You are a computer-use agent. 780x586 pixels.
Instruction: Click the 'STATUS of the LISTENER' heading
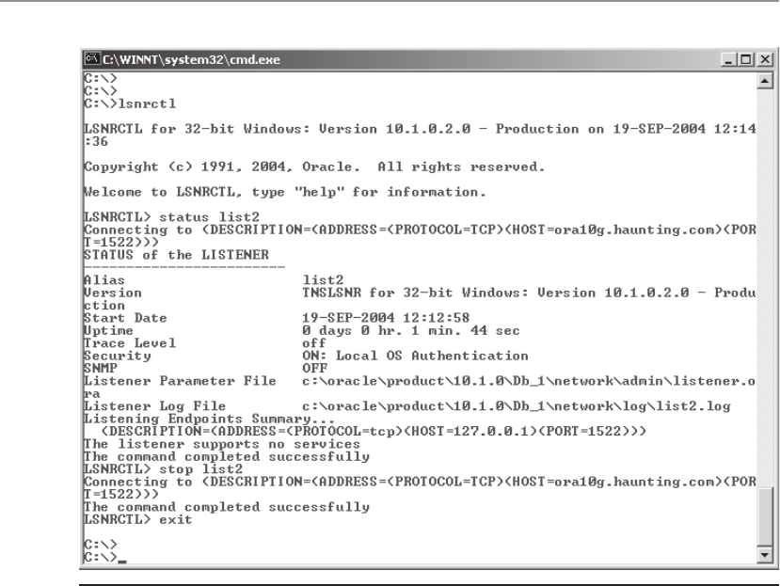176,255
